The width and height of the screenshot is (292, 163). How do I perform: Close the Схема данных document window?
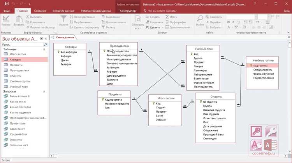289,38
